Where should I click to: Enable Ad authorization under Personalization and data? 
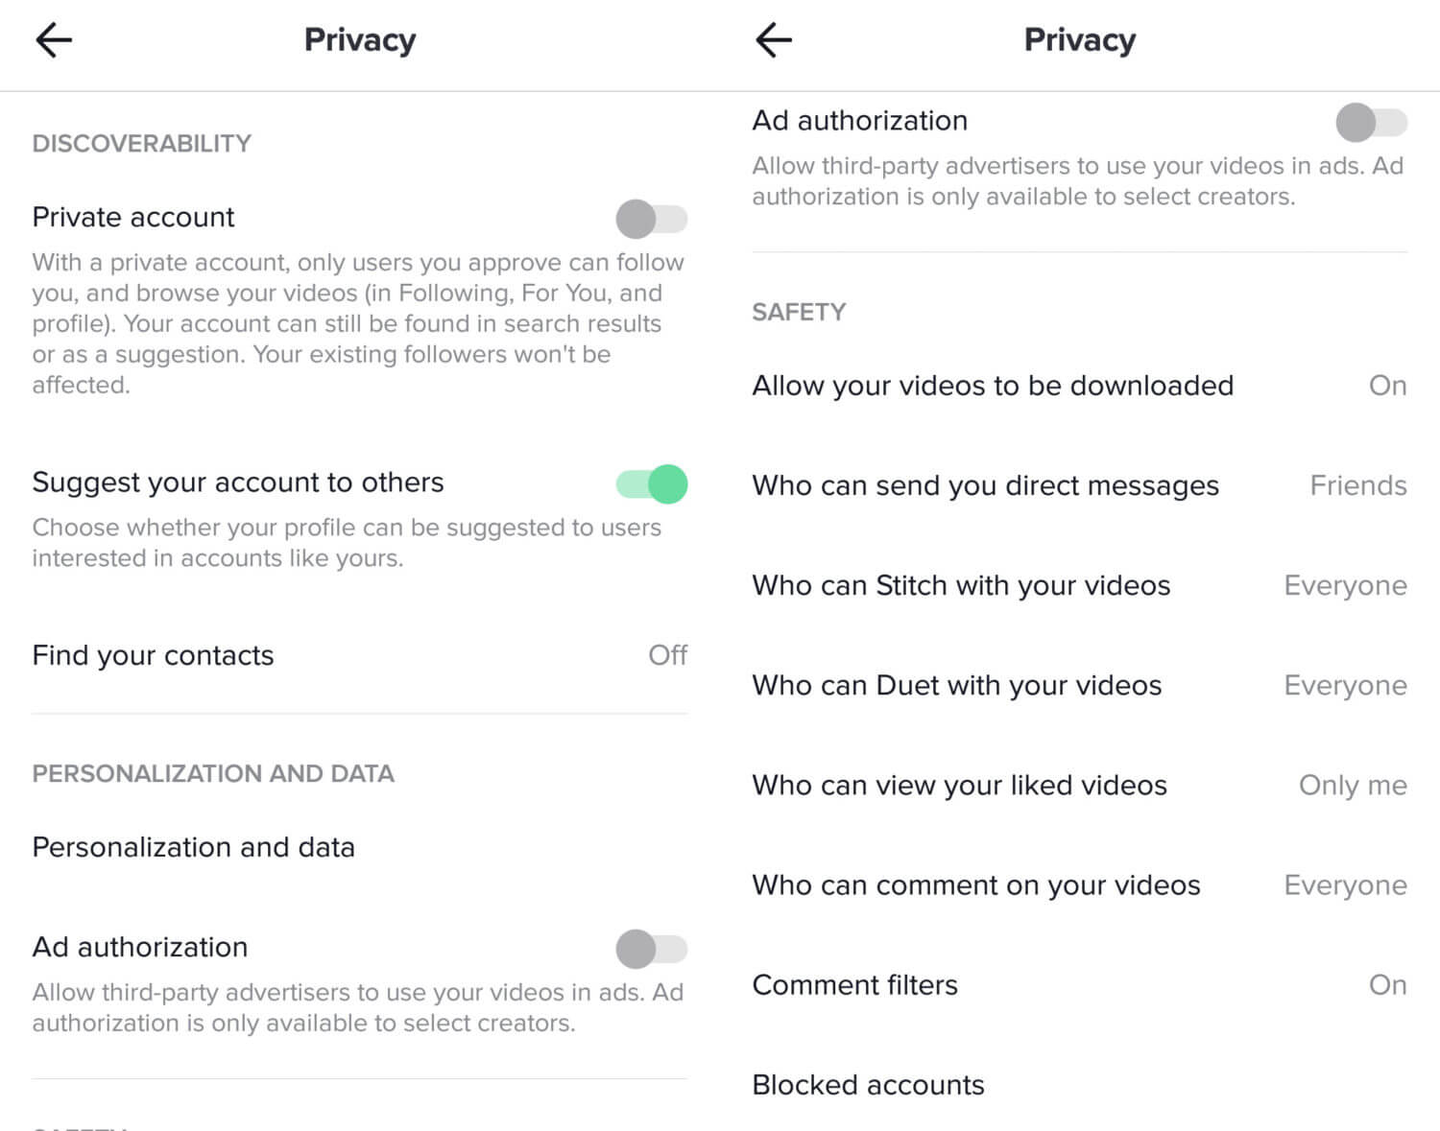(650, 949)
